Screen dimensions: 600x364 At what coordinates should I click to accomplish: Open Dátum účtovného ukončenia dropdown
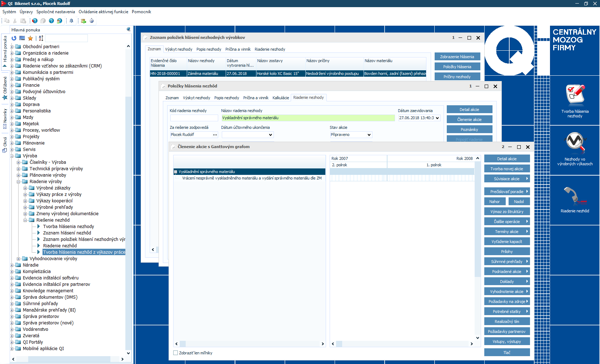(270, 135)
